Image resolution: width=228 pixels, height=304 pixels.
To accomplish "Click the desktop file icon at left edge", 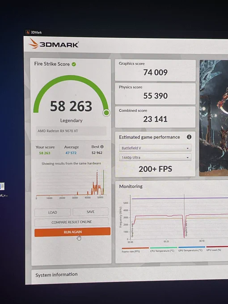I will 2,187.
